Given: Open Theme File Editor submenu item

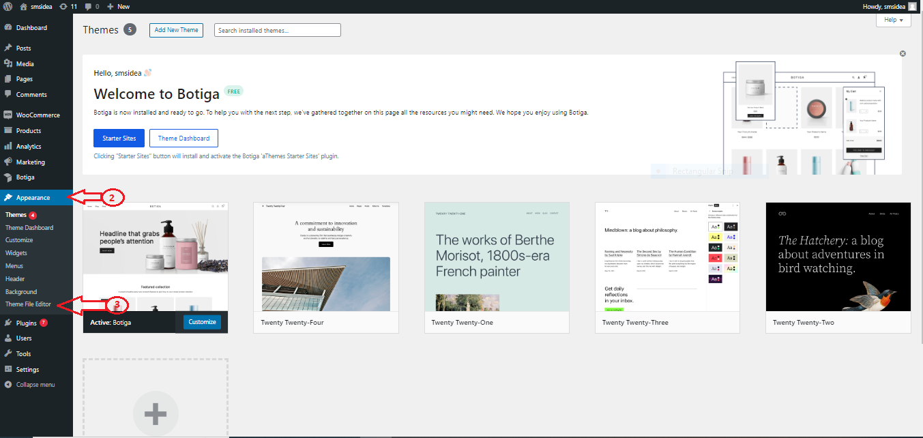Looking at the screenshot, I should (x=28, y=304).
